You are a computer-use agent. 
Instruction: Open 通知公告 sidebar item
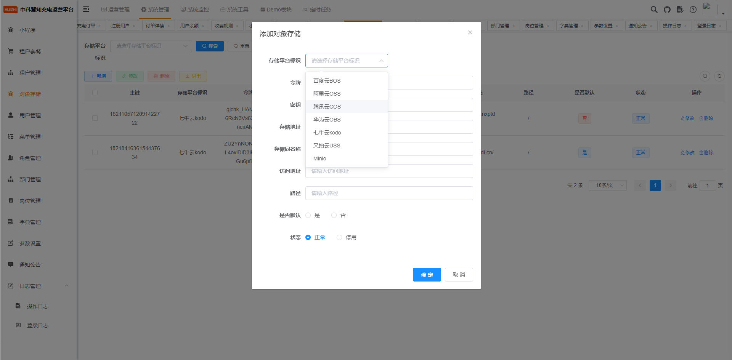click(x=38, y=265)
